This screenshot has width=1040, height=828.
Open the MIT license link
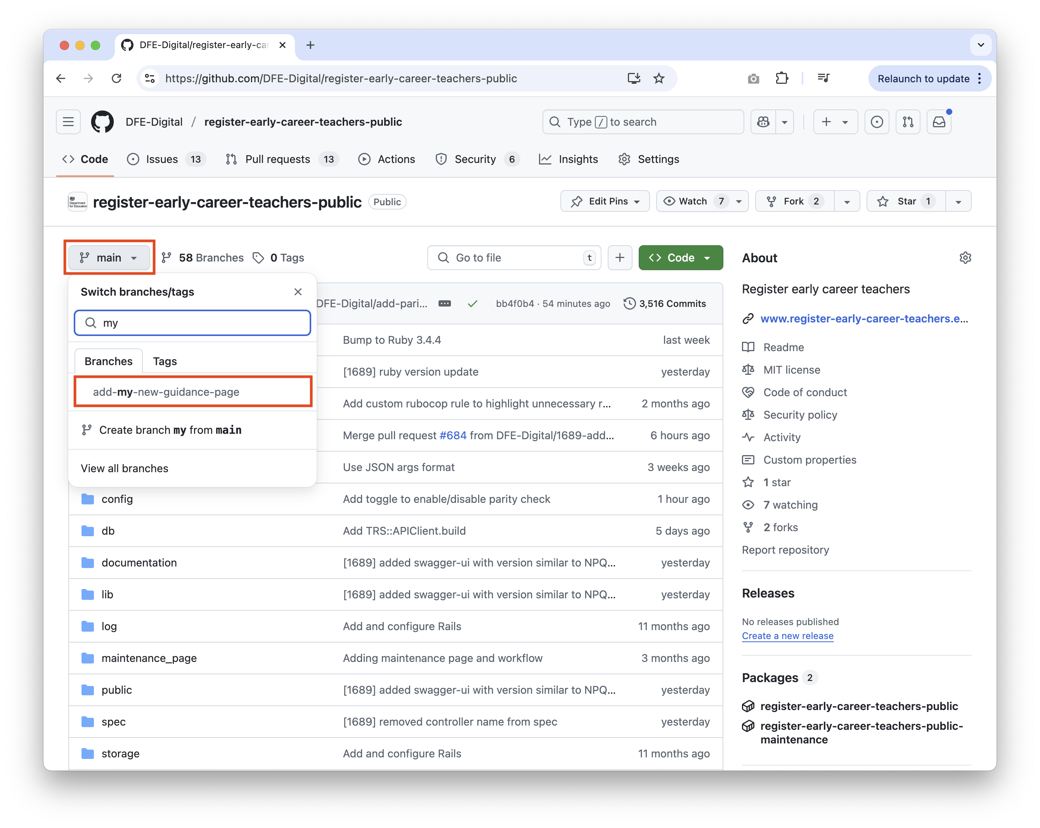(792, 369)
